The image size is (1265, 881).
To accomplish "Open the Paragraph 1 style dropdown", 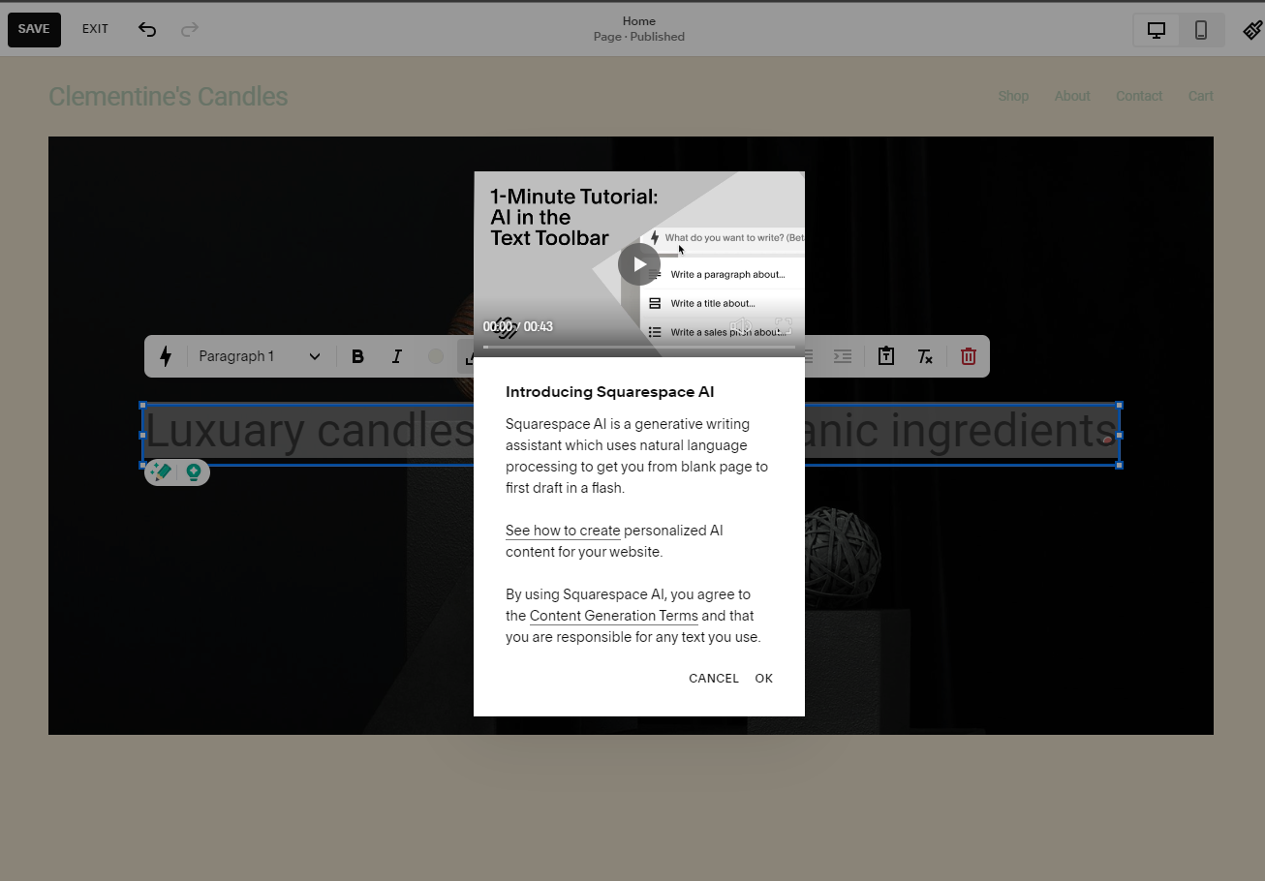I will 258,356.
